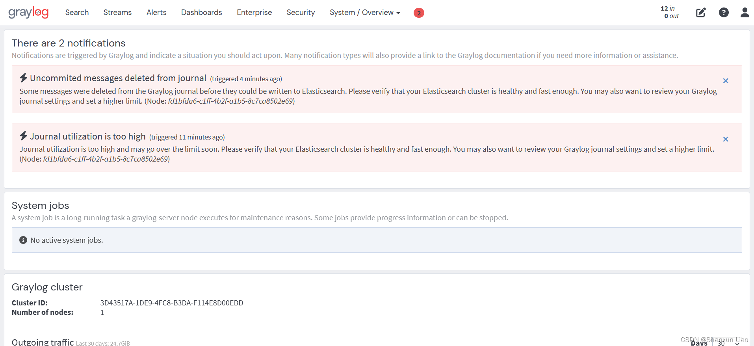Click the 'Cluster ID:' label
Image resolution: width=754 pixels, height=346 pixels.
[30, 303]
